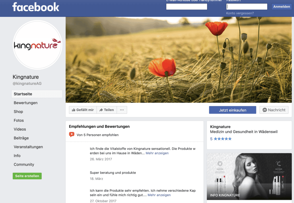The height and width of the screenshot is (203, 294).
Task: Click the '18. März' review date
Action: click(96, 179)
